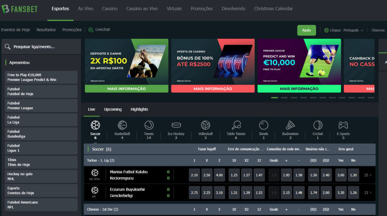Image resolution: width=387 pixels, height=216 pixels.
Task: Open secondary Promoções link
Action: point(72,30)
